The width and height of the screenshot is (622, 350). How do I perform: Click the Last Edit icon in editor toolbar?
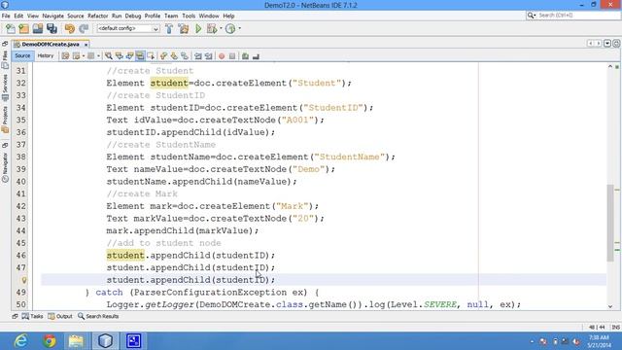coord(65,56)
